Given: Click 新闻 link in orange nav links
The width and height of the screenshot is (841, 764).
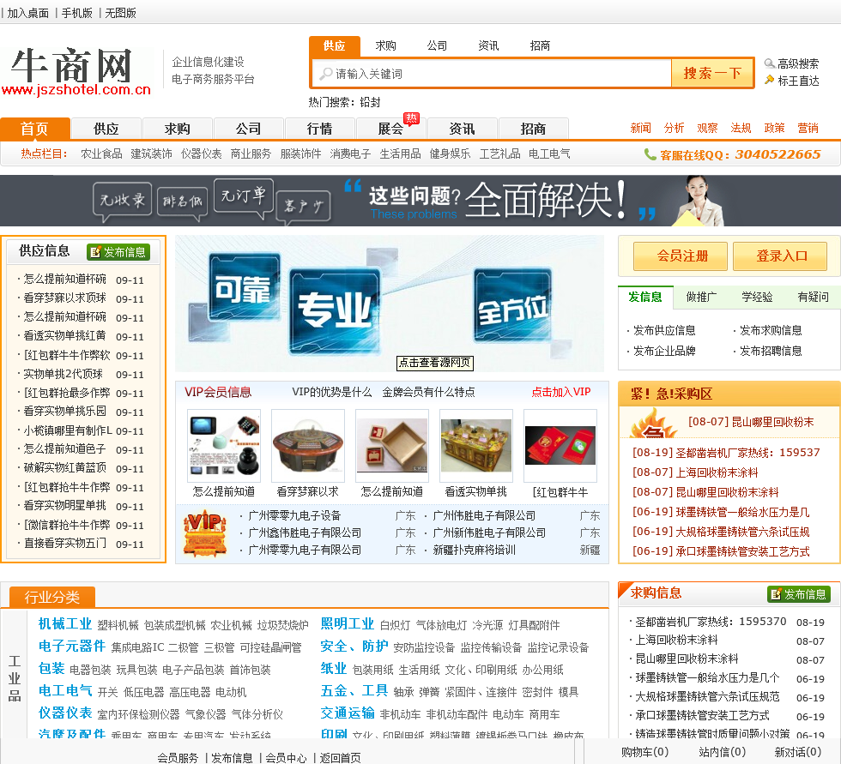Looking at the screenshot, I should pyautogui.click(x=640, y=128).
